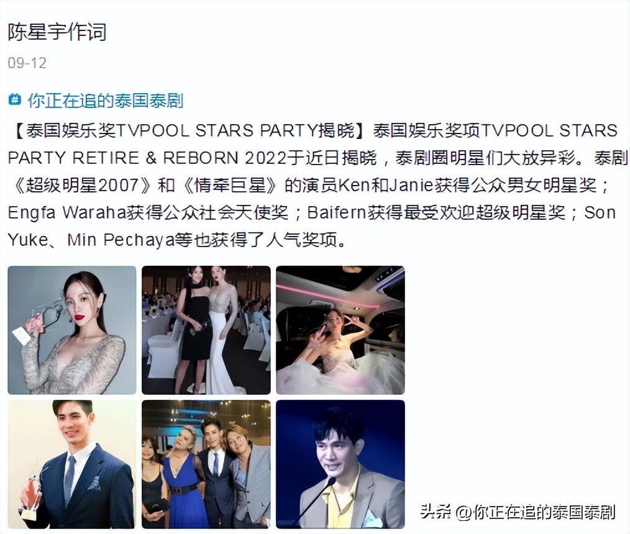
Task: Open the 你正在追的泰国泰剧 topic link
Action: tap(105, 101)
